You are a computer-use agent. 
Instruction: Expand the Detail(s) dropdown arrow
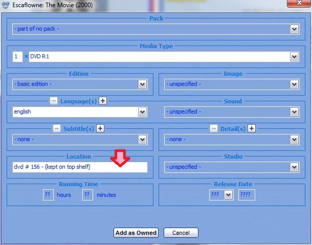(294, 140)
